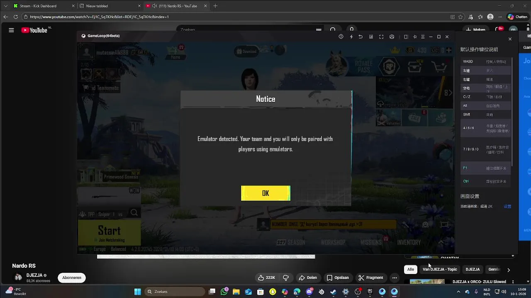Open DJEZJA x ORCO- ZULU thumbnail
This screenshot has height=298, width=531.
(427, 282)
